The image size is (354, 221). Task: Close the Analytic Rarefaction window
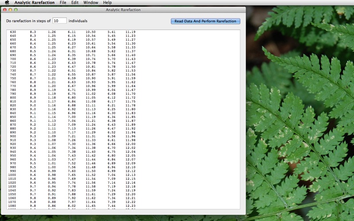pos(5,10)
